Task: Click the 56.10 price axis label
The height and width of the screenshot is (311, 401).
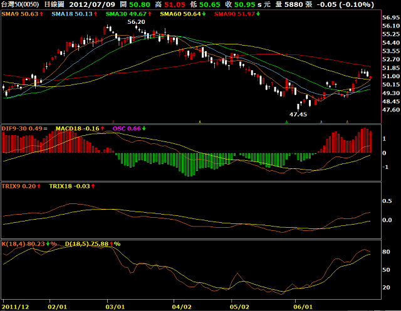Action: 391,26
